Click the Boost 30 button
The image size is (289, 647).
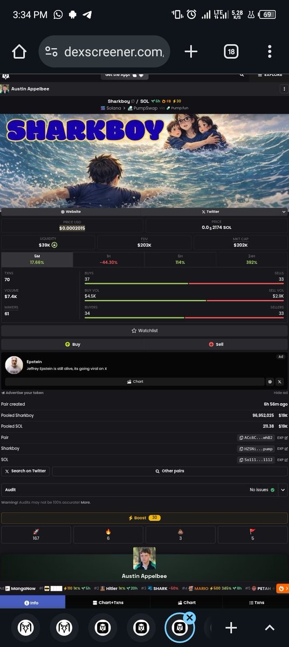click(x=144, y=518)
